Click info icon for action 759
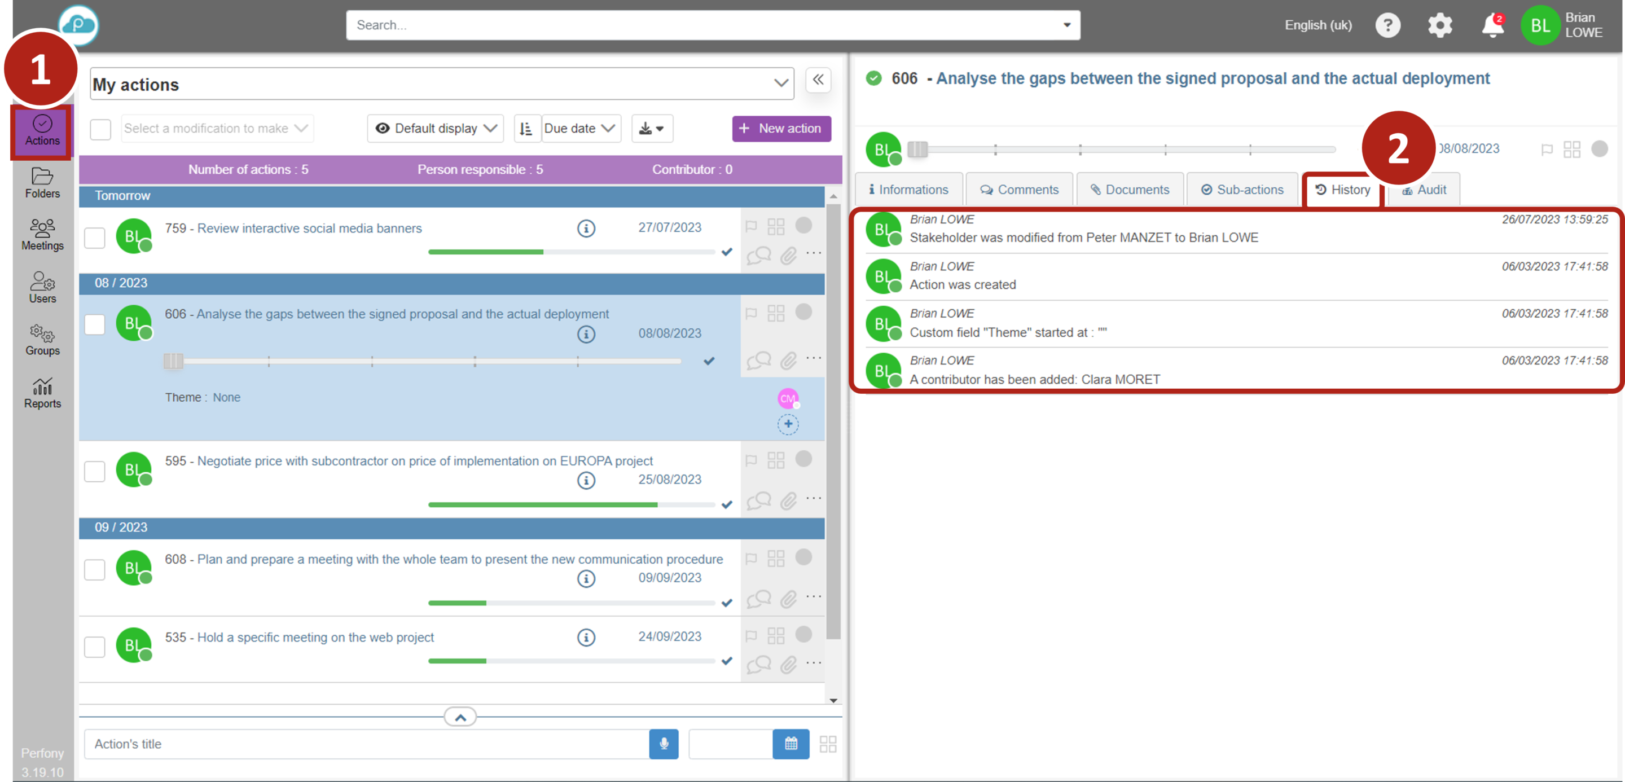Image resolution: width=1625 pixels, height=782 pixels. (586, 229)
